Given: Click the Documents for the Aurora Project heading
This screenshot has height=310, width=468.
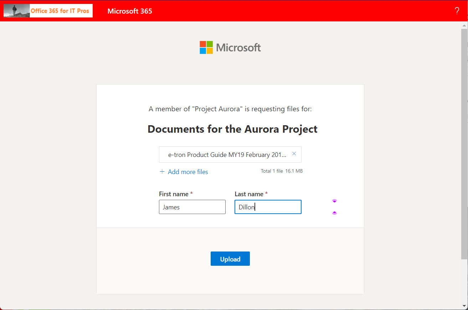Looking at the screenshot, I should point(232,129).
